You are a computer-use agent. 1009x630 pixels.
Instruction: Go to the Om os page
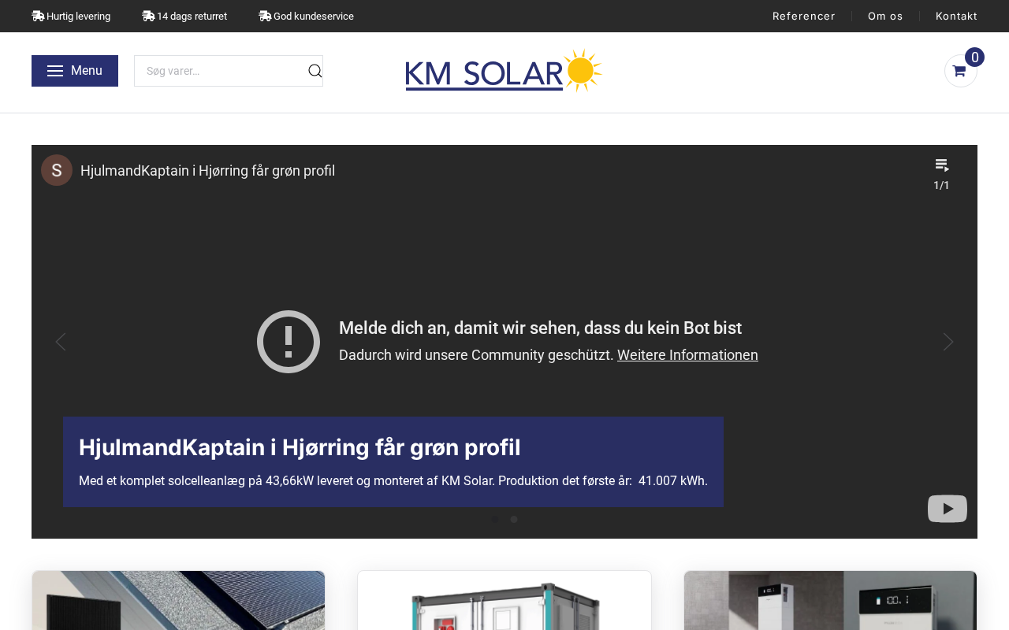pyautogui.click(x=885, y=16)
